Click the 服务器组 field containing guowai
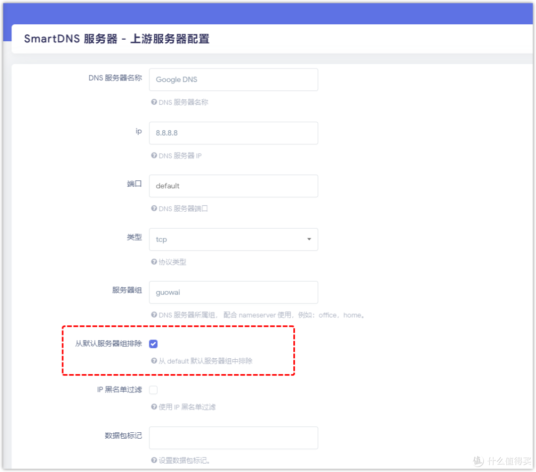Image resolution: width=536 pixels, height=472 pixels. [233, 292]
